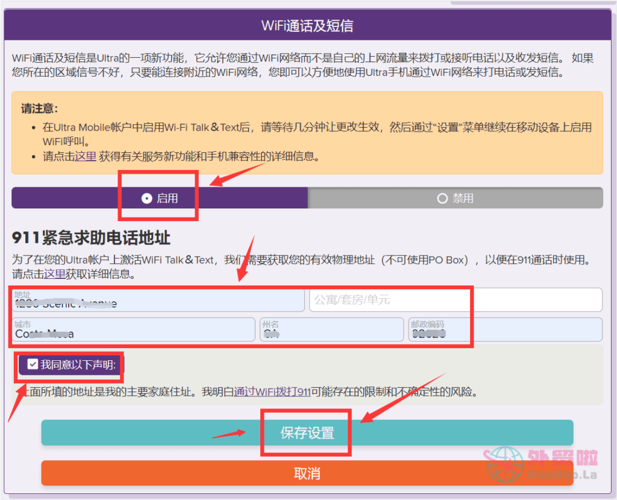Follow the 通过WiFi拨打911 link

pyautogui.click(x=272, y=392)
